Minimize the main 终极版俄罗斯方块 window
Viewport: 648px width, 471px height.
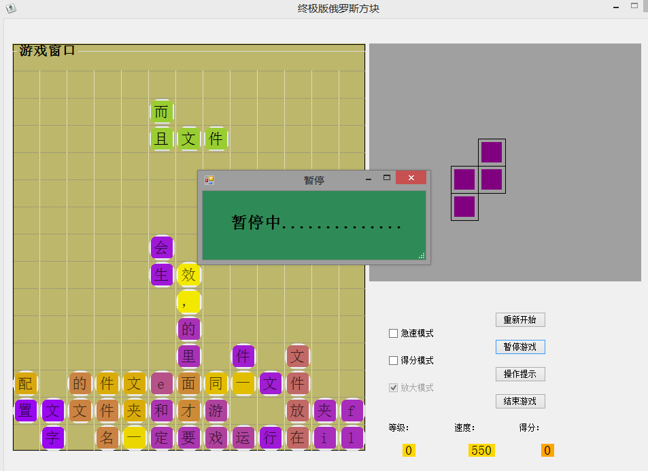(616, 7)
